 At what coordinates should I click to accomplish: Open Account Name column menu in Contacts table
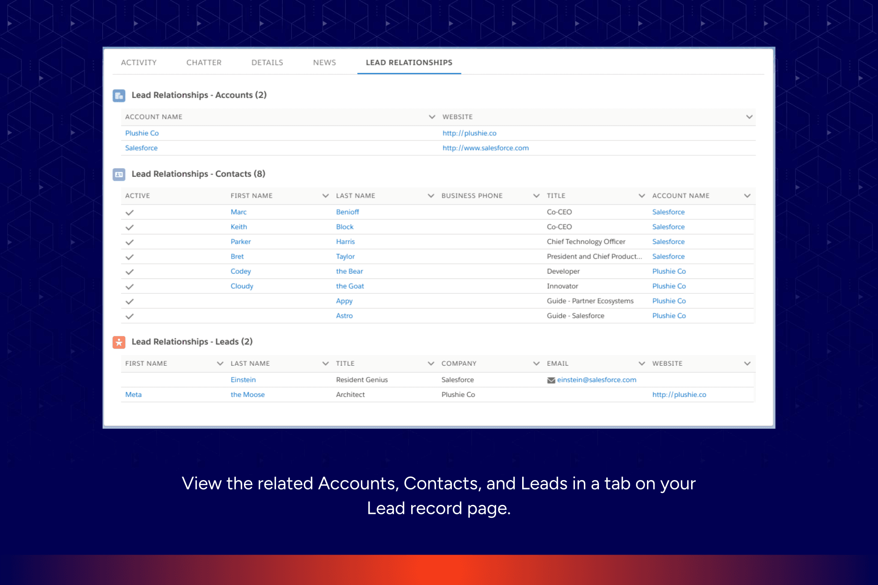[x=747, y=196]
